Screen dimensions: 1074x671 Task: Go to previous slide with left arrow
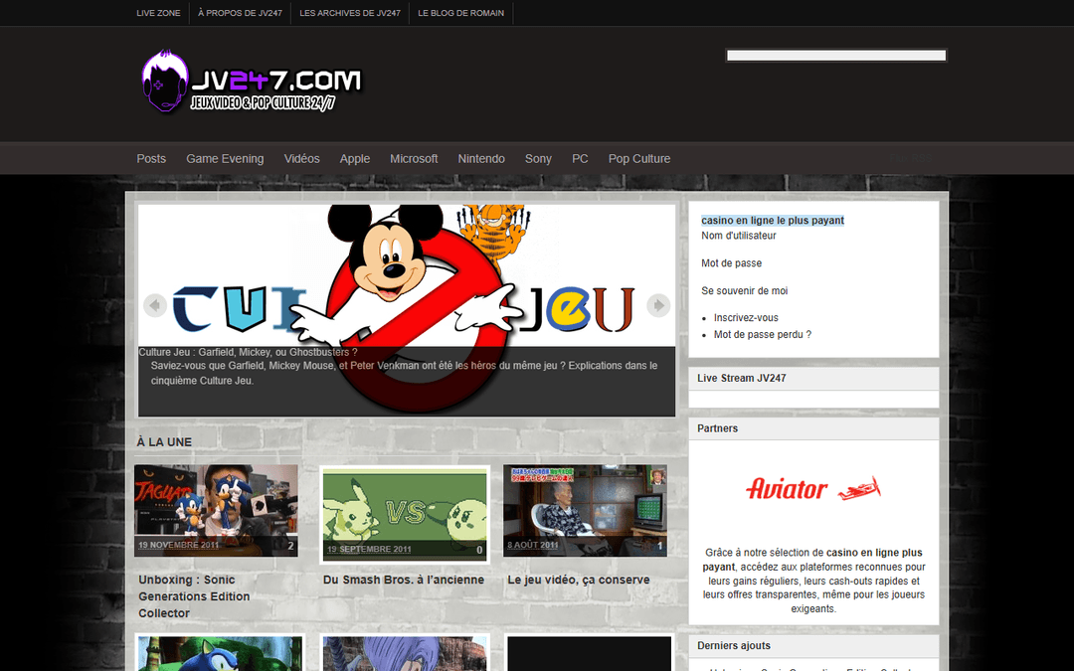[x=155, y=305]
